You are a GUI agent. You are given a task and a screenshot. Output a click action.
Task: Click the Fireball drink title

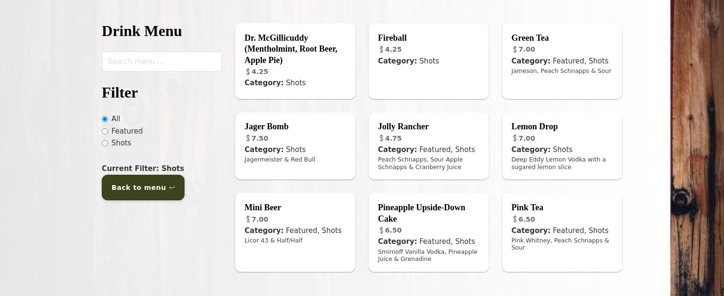(x=392, y=38)
